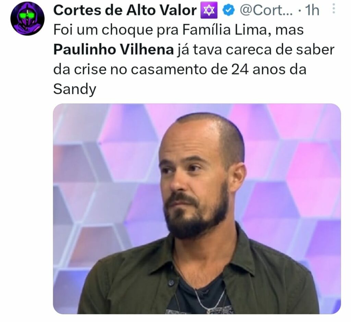351x322 pixels.
Task: Open the Cortes de Alto Valor account name
Action: coord(125,10)
